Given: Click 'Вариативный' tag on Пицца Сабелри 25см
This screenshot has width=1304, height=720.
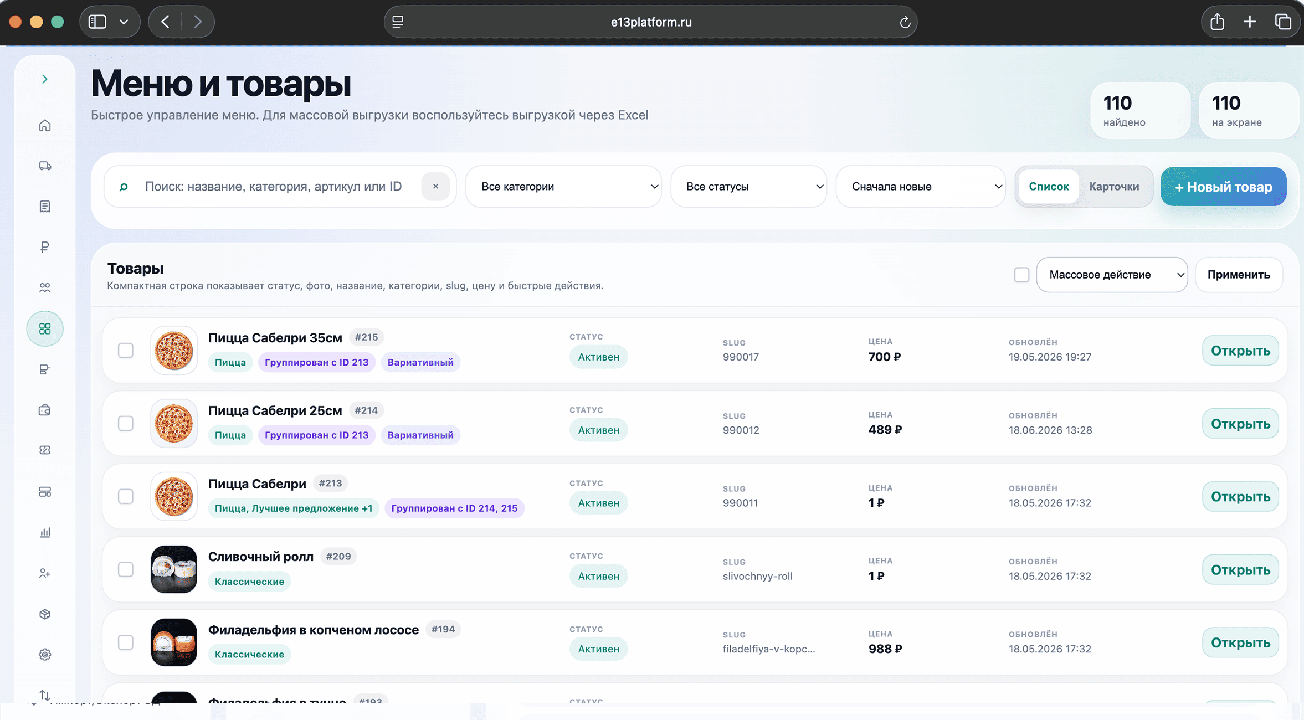Looking at the screenshot, I should [420, 435].
